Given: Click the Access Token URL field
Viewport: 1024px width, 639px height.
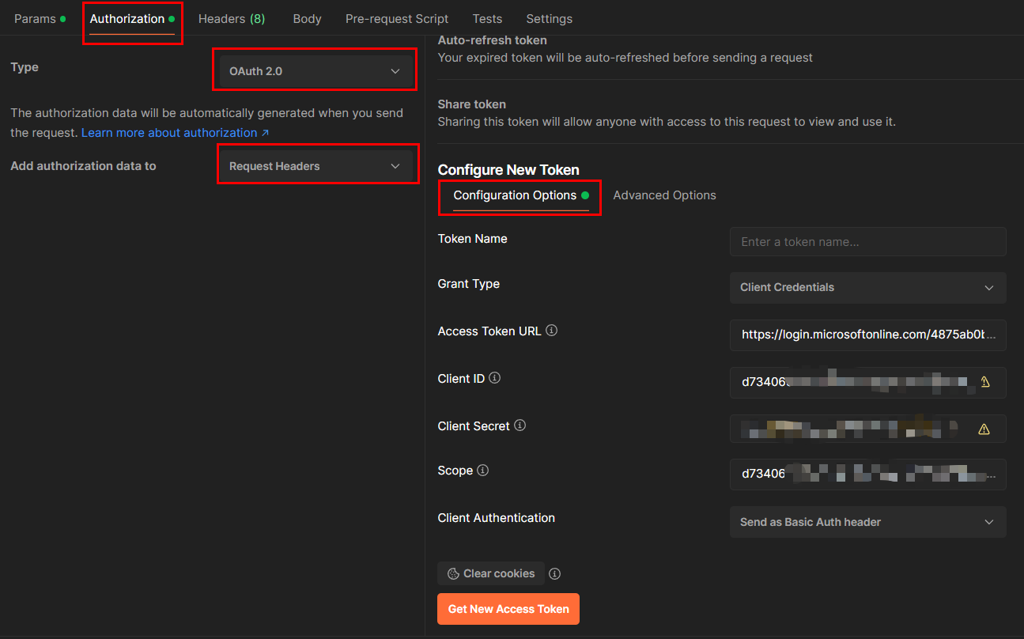Looking at the screenshot, I should pyautogui.click(x=867, y=335).
